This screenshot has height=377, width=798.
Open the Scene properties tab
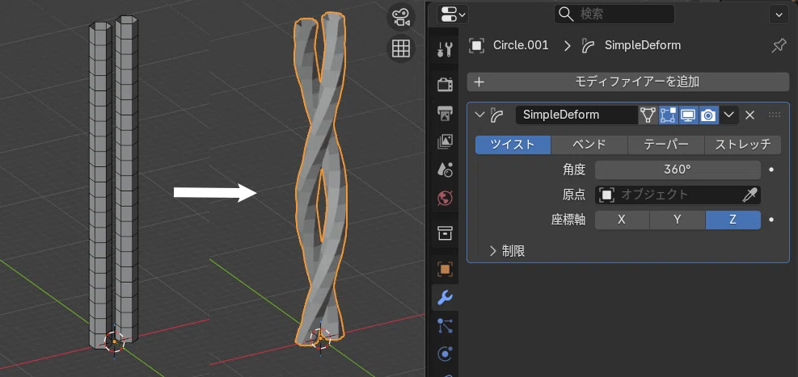pyautogui.click(x=445, y=170)
